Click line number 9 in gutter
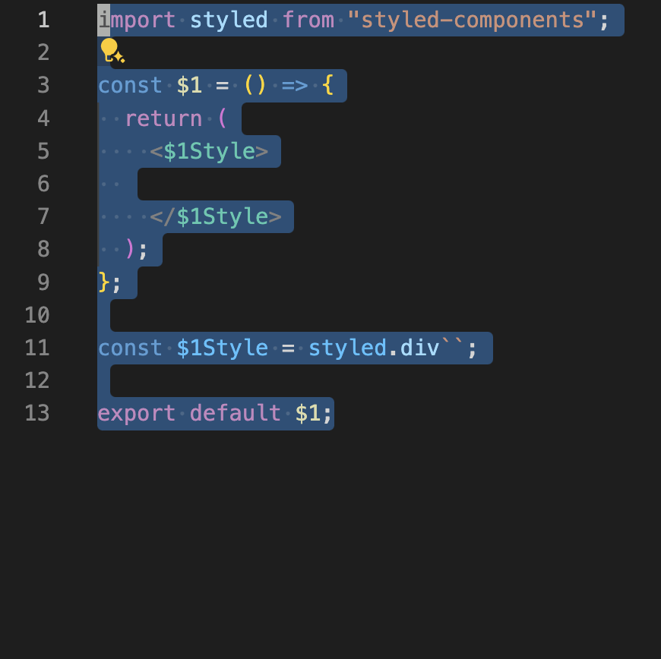 point(44,282)
